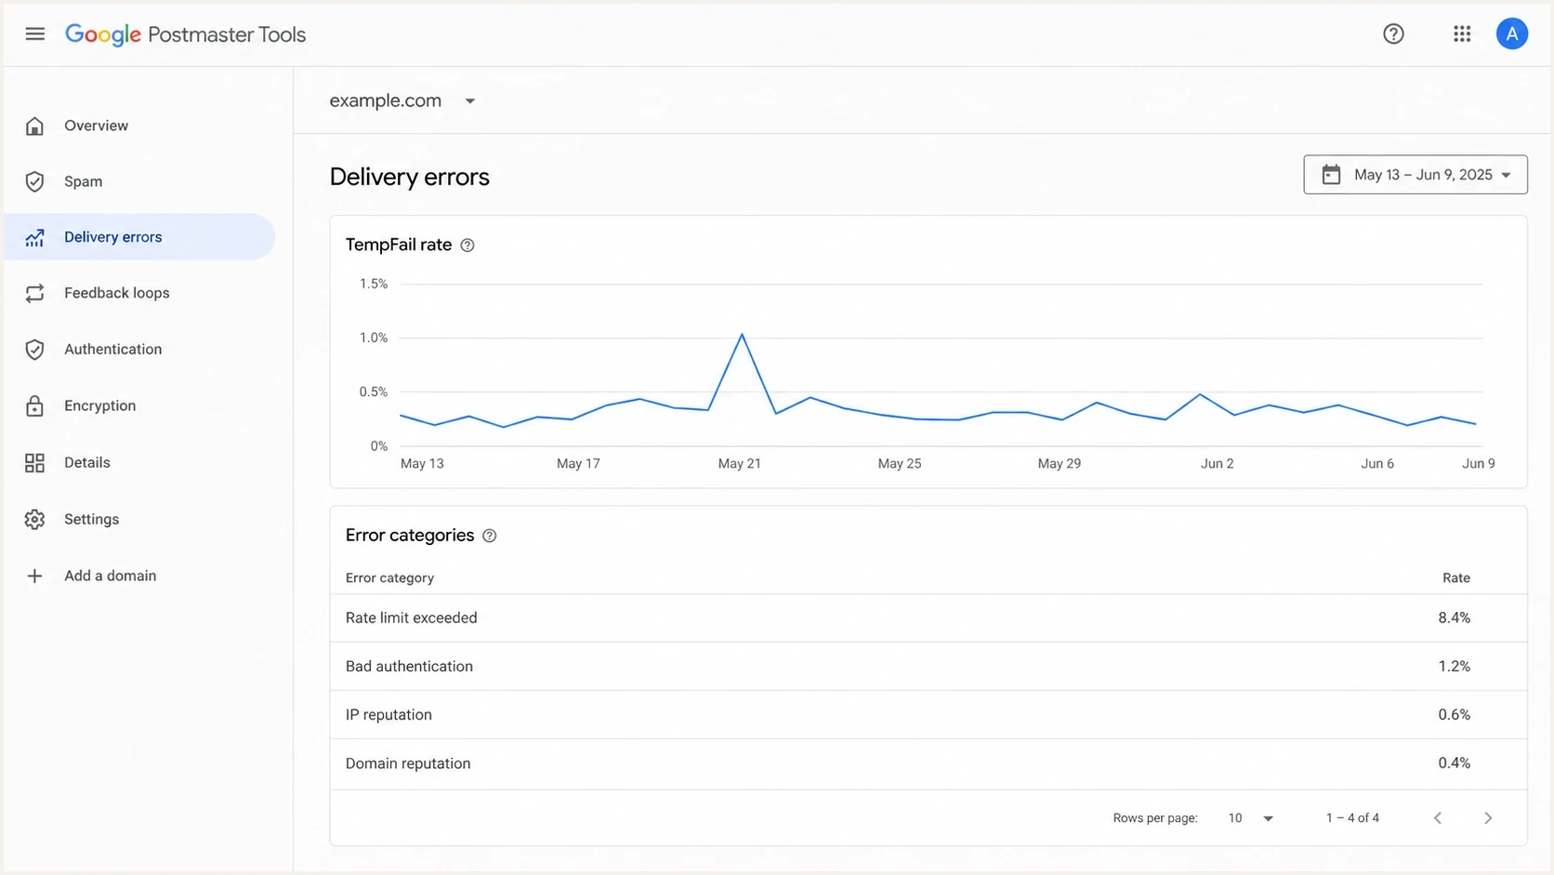Click the Authentication shield icon
The width and height of the screenshot is (1554, 875).
point(35,350)
